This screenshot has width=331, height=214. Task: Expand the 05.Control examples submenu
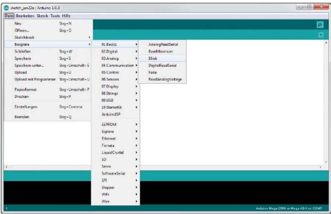point(116,72)
